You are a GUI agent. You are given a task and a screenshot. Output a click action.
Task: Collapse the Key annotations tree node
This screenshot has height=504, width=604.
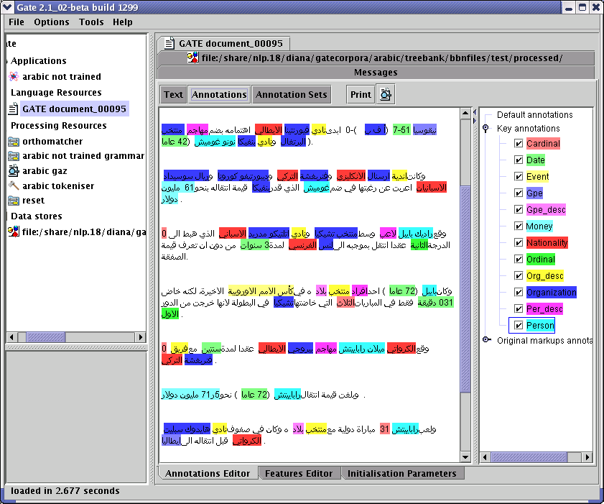click(x=485, y=128)
